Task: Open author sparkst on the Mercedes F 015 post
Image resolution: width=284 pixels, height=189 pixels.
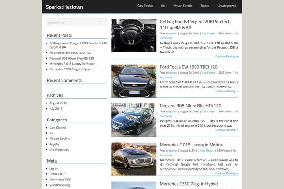Action: coord(173,151)
